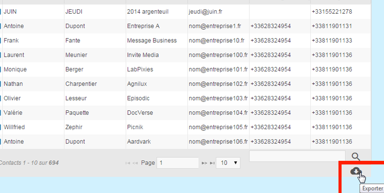
Task: Click phone number +33155221278
Action: (x=332, y=12)
